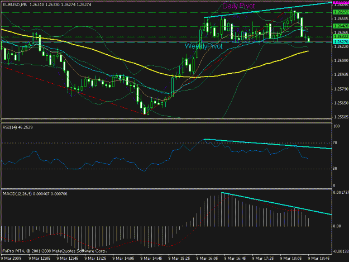
Task: Click the 1.25650 price scale value
Action: (x=341, y=103)
